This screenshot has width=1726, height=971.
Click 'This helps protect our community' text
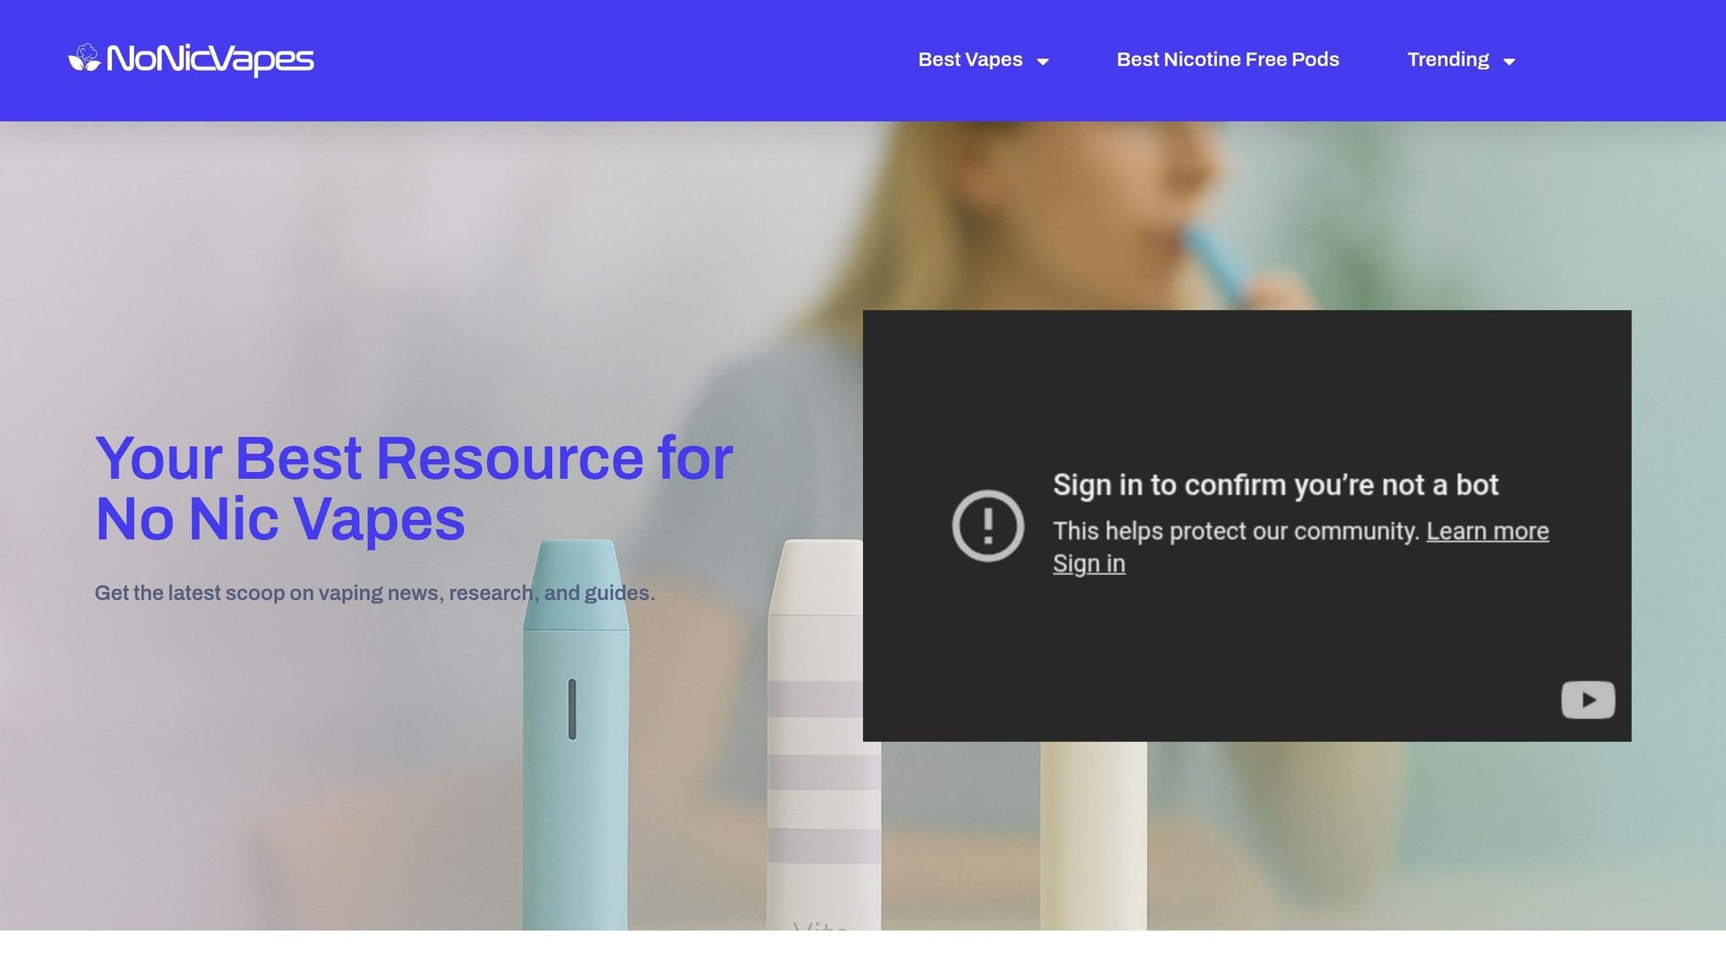pos(1236,531)
